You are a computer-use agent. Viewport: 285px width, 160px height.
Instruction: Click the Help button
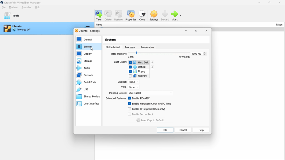click(x=201, y=130)
